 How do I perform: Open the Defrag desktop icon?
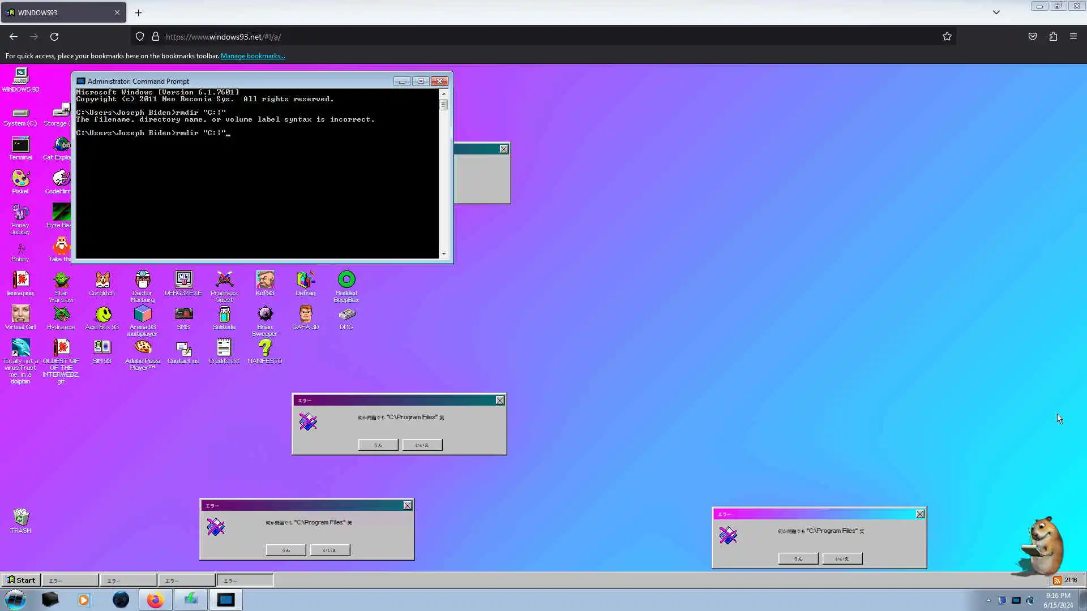306,280
